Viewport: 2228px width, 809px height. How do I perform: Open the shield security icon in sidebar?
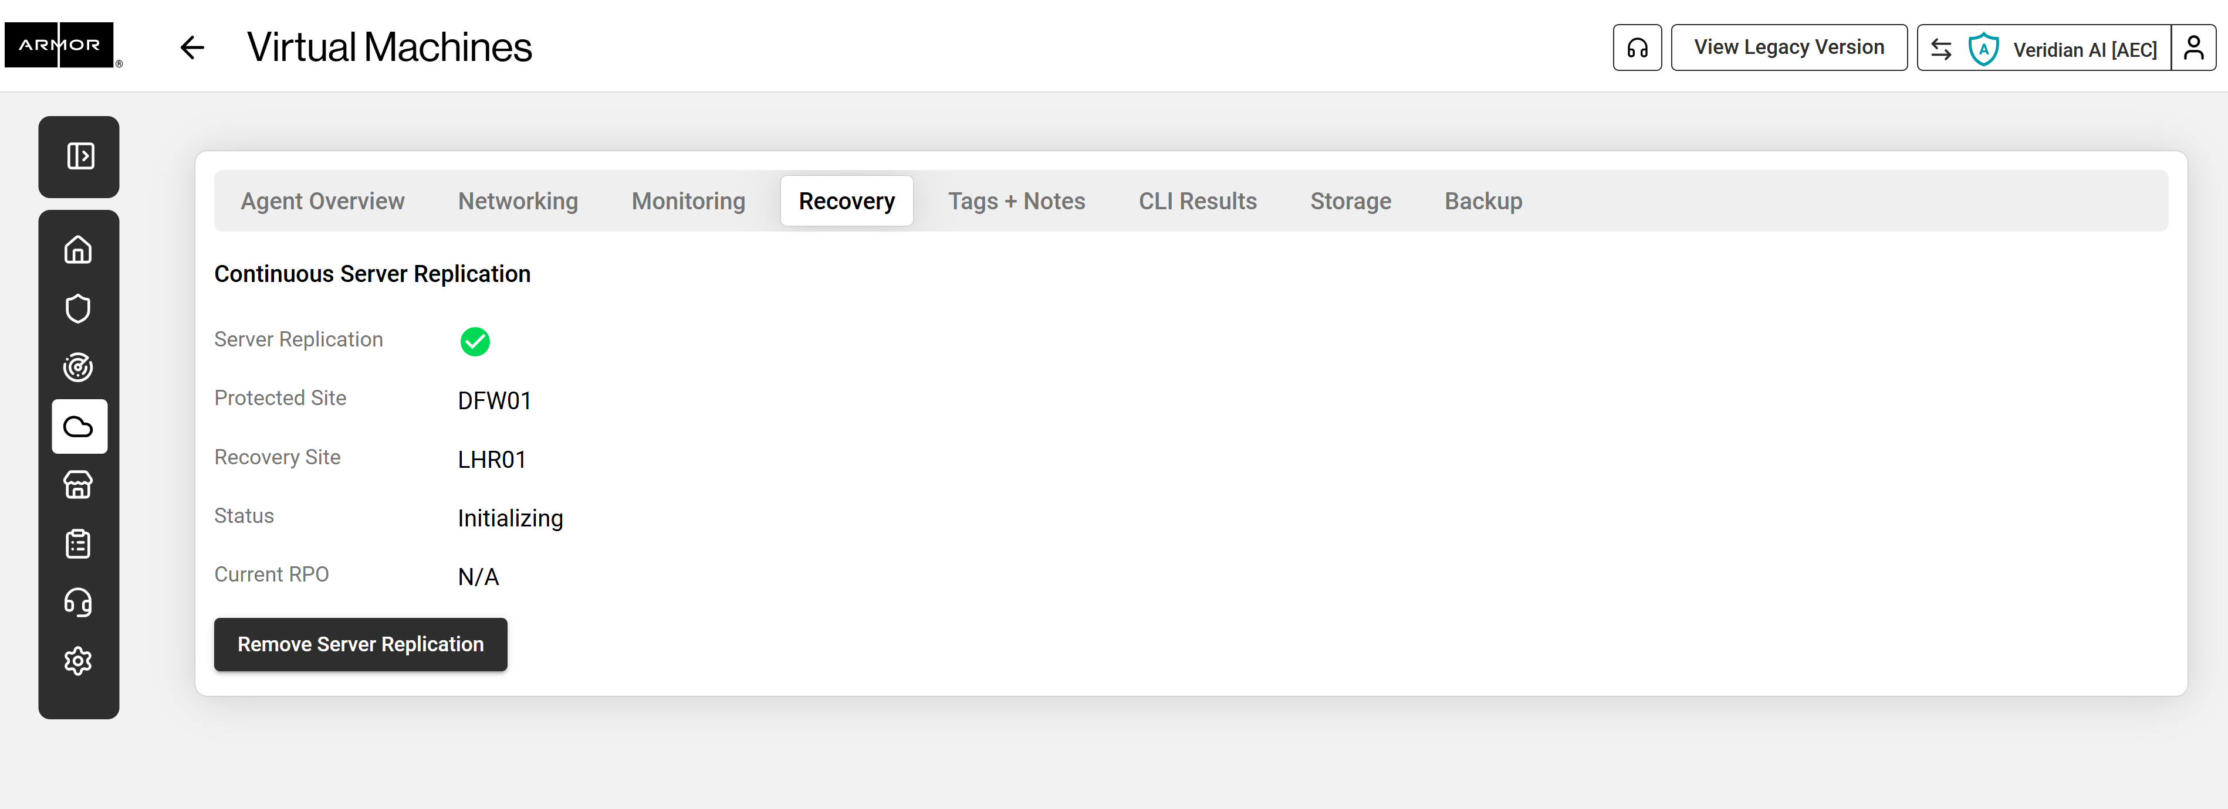(79, 308)
